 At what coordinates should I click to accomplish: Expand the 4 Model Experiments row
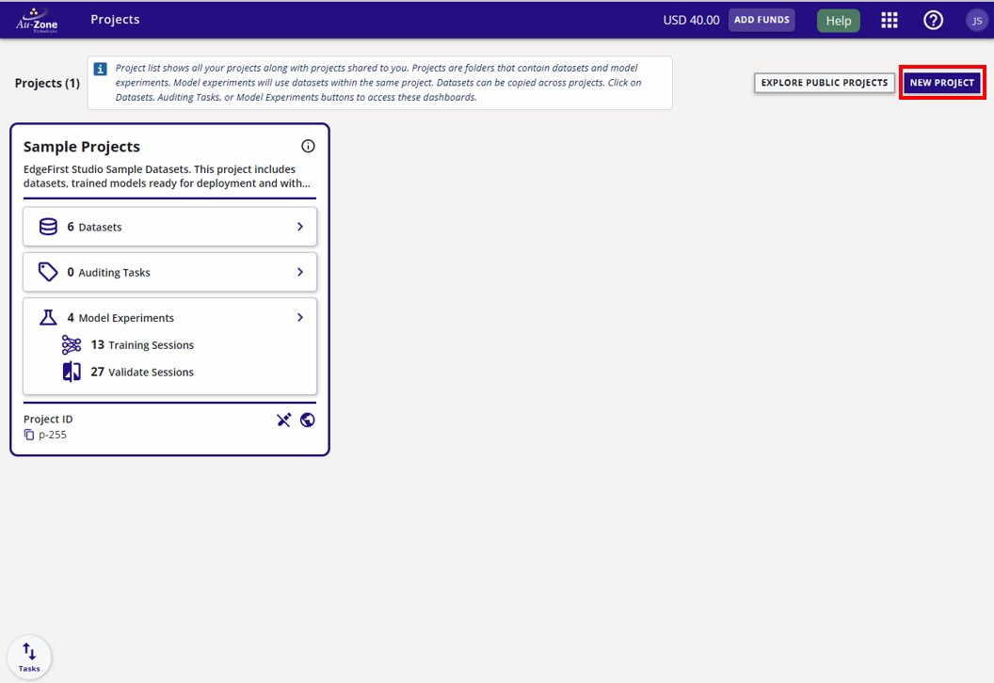click(299, 317)
